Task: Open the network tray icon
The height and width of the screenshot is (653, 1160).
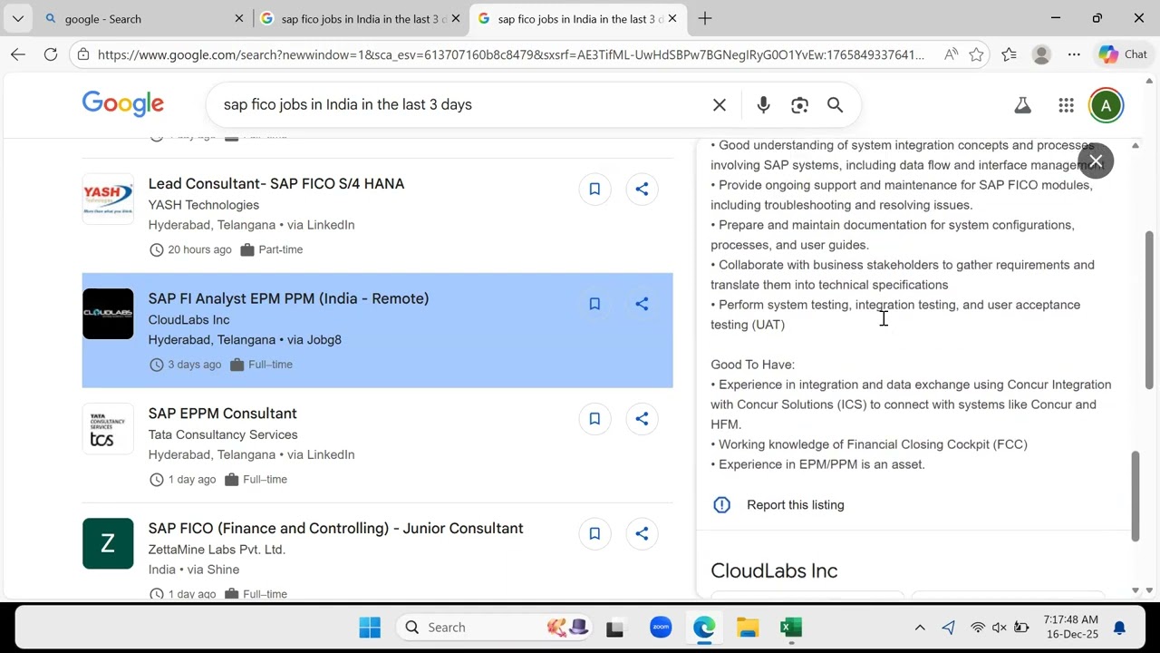Action: (x=978, y=628)
